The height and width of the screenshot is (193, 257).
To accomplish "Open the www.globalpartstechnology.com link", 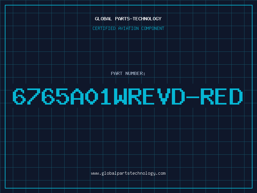I will [x=128, y=173].
